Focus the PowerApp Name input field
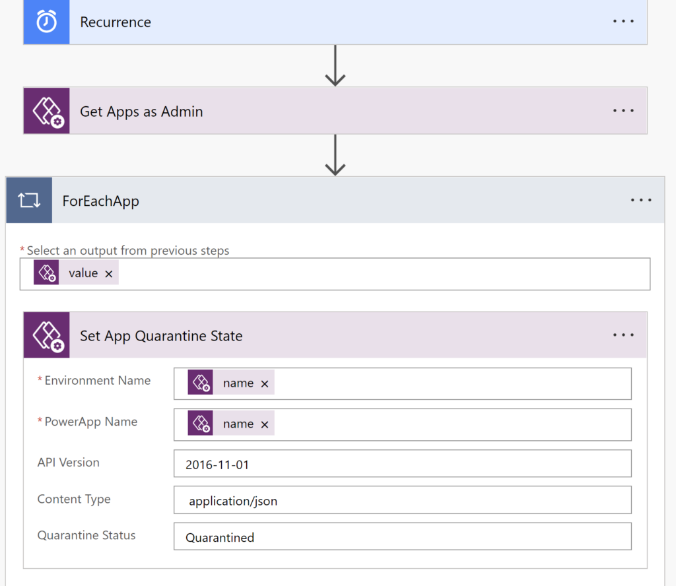Screen dimensions: 676x586 403,425
